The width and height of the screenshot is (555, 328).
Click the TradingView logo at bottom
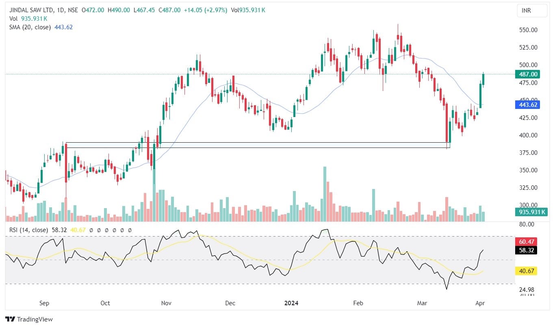coord(29,319)
